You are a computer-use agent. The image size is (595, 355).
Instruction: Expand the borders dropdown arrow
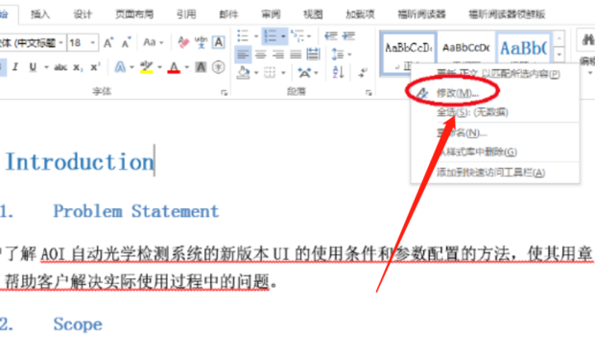283,73
